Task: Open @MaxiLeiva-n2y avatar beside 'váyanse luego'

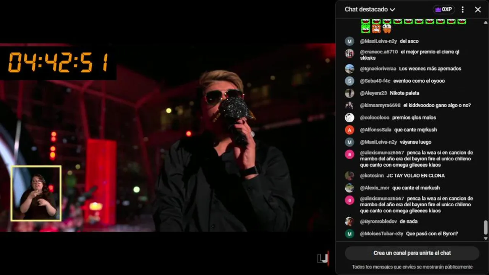Action: [x=350, y=142]
